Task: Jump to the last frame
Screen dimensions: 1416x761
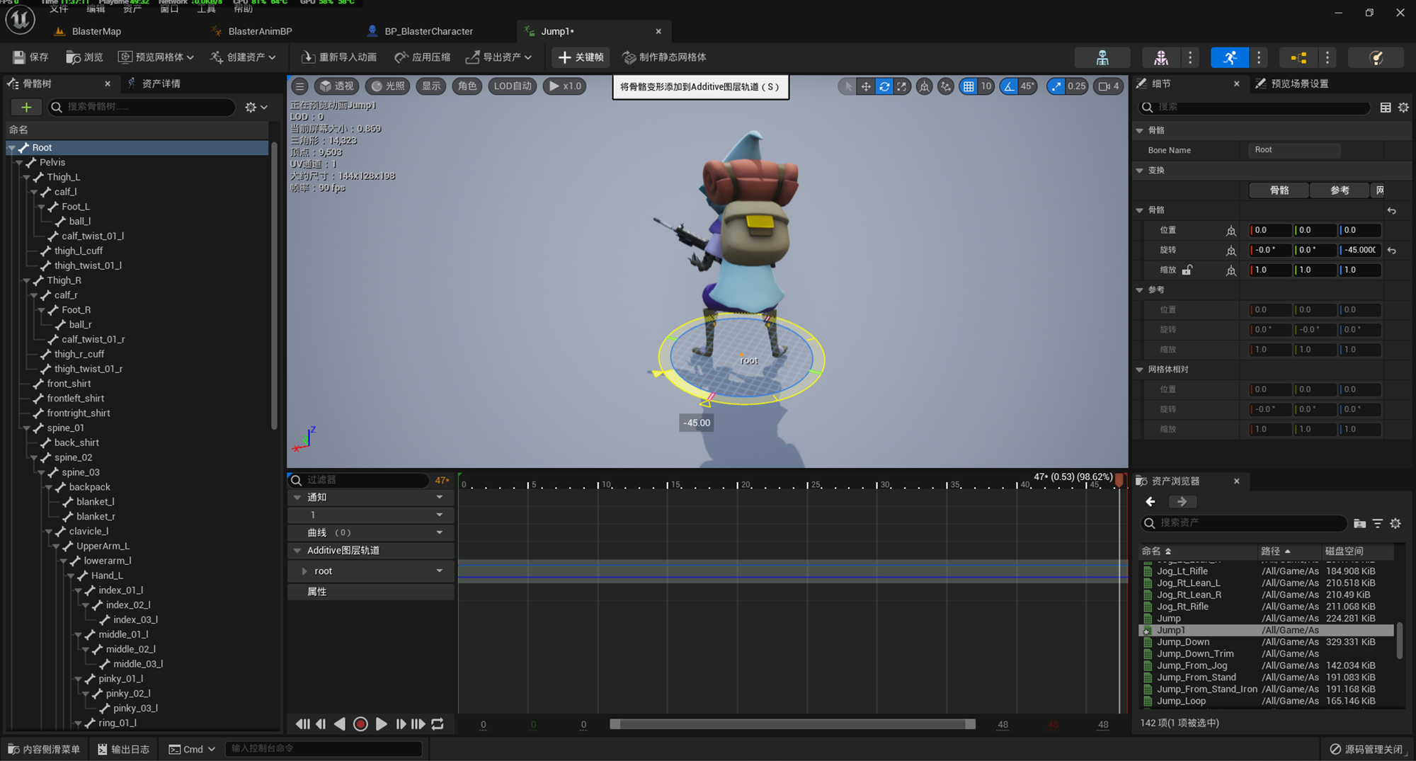Action: (418, 723)
